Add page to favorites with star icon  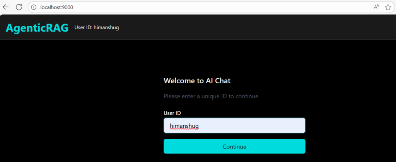pos(388,7)
